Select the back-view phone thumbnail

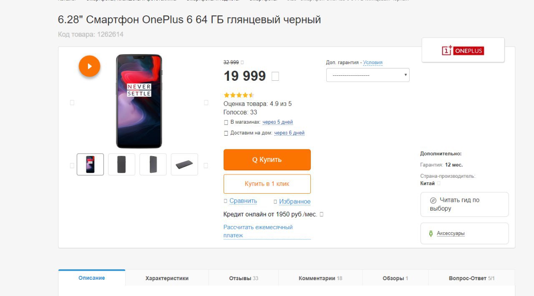[121, 164]
